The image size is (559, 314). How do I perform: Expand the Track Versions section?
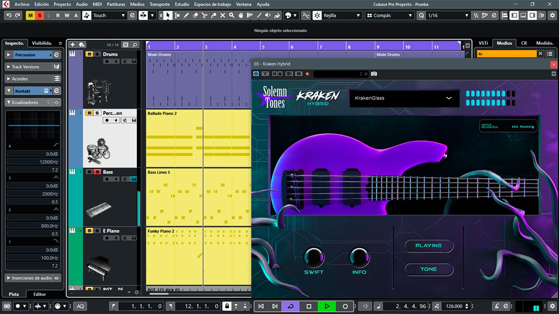[9, 67]
